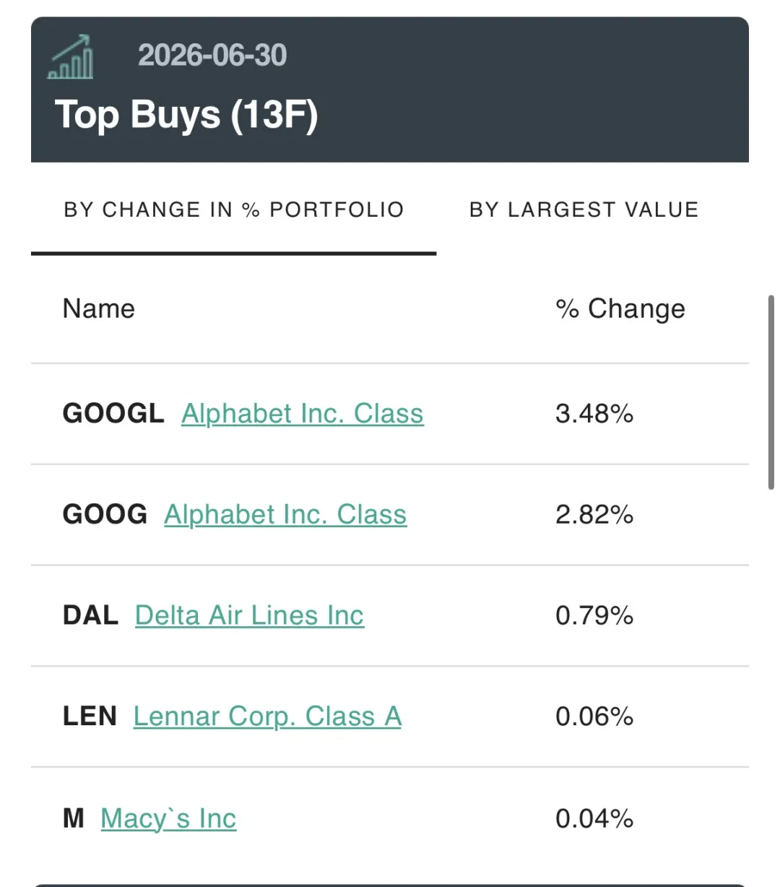
Task: Click the Name column header
Action: [99, 309]
